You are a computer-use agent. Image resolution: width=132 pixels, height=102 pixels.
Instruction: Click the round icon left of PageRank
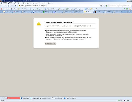point(1,3)
